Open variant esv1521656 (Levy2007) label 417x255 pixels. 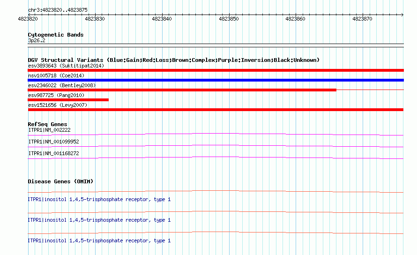coord(58,105)
